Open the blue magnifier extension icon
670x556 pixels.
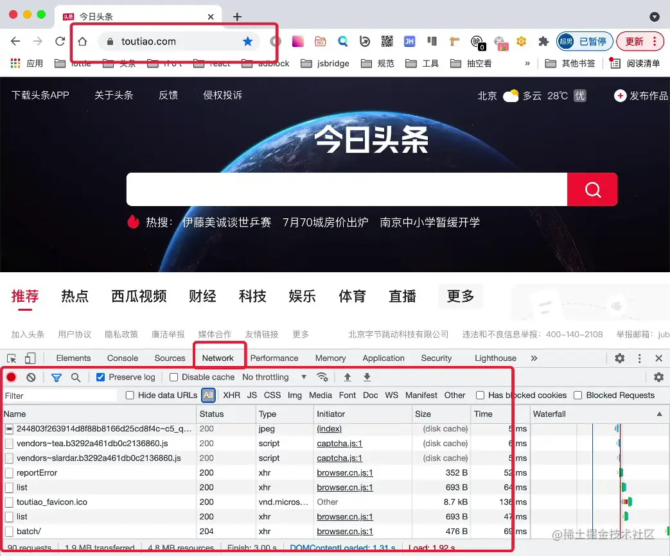pyautogui.click(x=342, y=42)
